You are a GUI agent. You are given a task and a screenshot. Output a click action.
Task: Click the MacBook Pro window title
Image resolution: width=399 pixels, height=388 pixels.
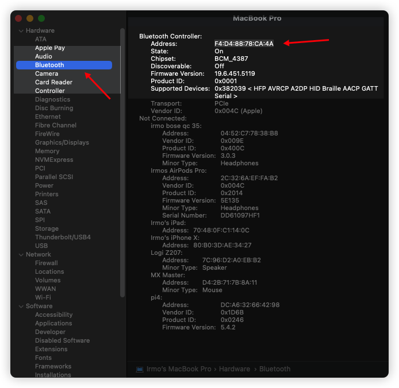coord(257,18)
